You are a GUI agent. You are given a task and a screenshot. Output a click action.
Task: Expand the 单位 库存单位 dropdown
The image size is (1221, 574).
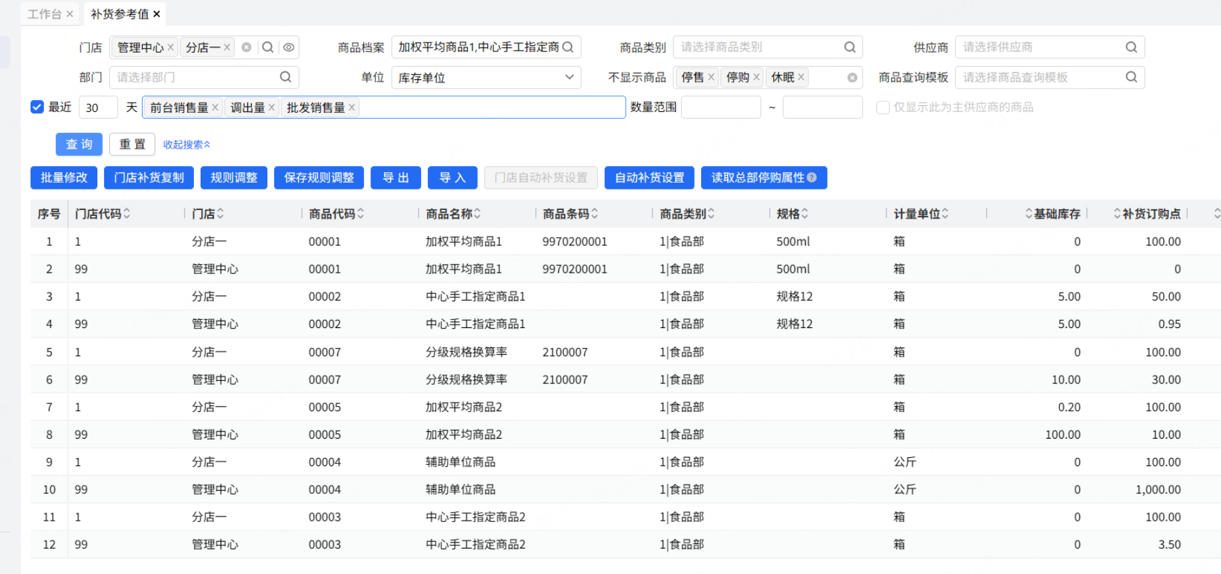point(486,77)
